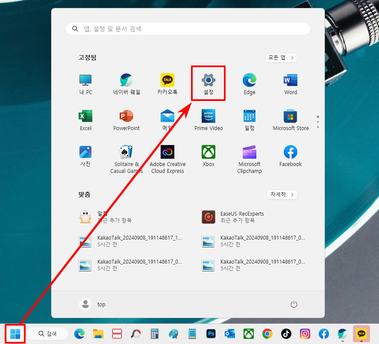
Task: Open Edge from the pinned apps grid
Action: tap(250, 84)
